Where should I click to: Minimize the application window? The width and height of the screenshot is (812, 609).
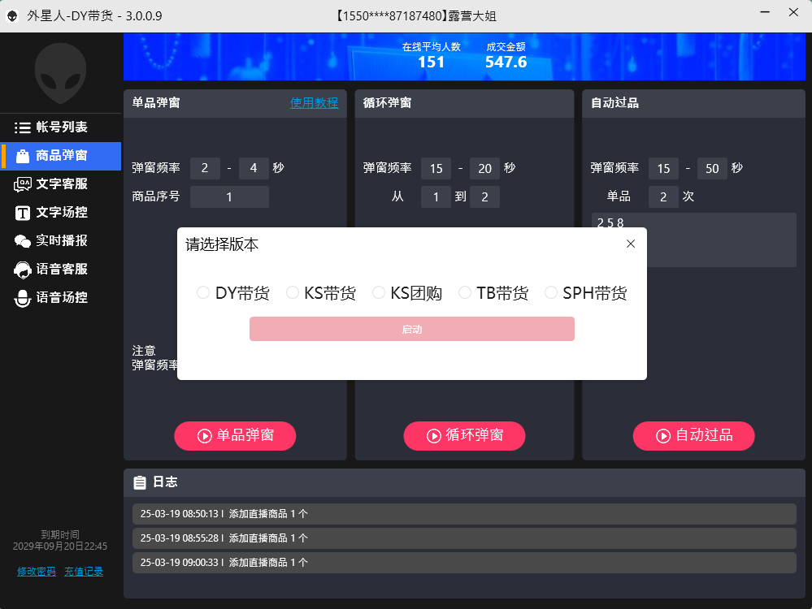[765, 12]
